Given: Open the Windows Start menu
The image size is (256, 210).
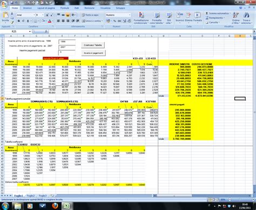Looking at the screenshot, I should 5,206.
